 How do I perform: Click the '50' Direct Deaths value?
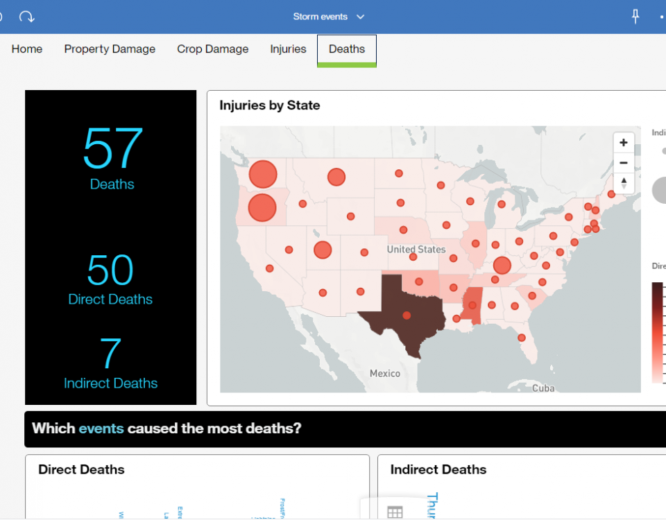[110, 270]
